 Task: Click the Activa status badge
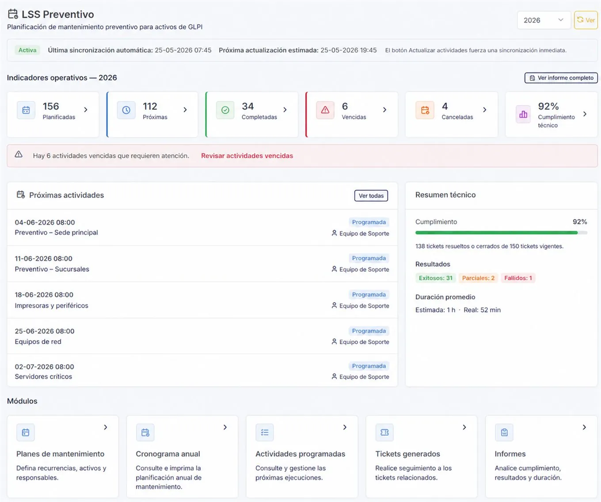coord(27,50)
